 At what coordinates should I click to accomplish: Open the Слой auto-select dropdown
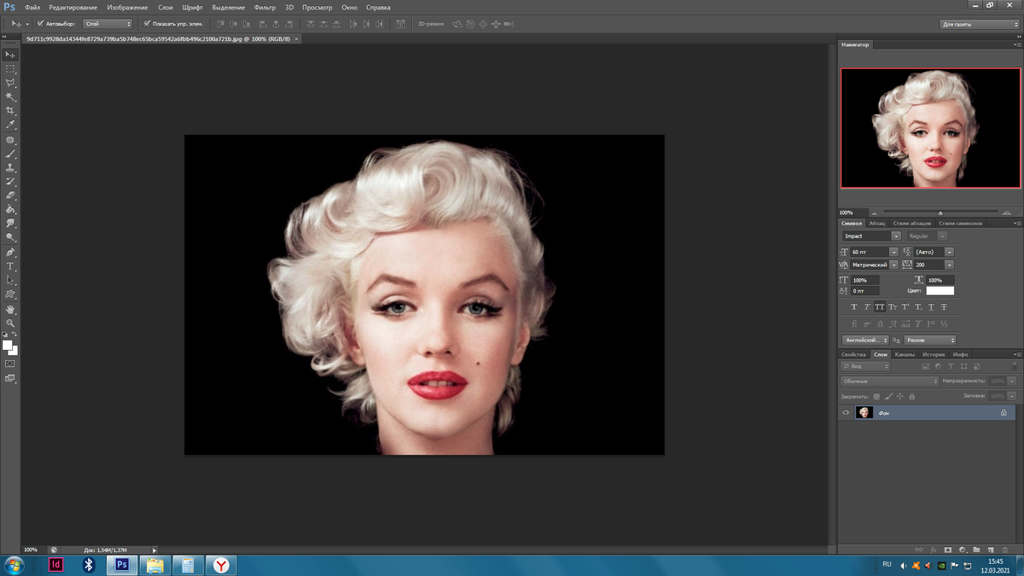pyautogui.click(x=108, y=24)
